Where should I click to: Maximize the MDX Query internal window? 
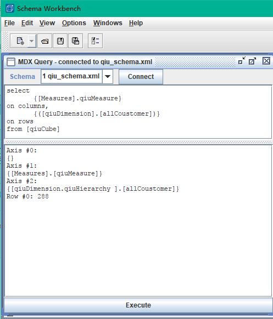click(253, 61)
